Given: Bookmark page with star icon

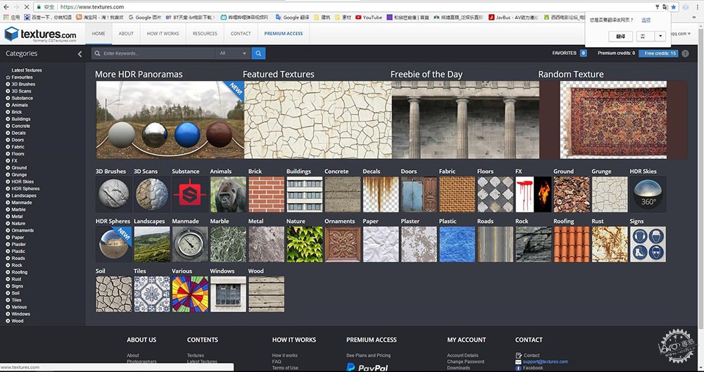Looking at the screenshot, I should [x=673, y=7].
